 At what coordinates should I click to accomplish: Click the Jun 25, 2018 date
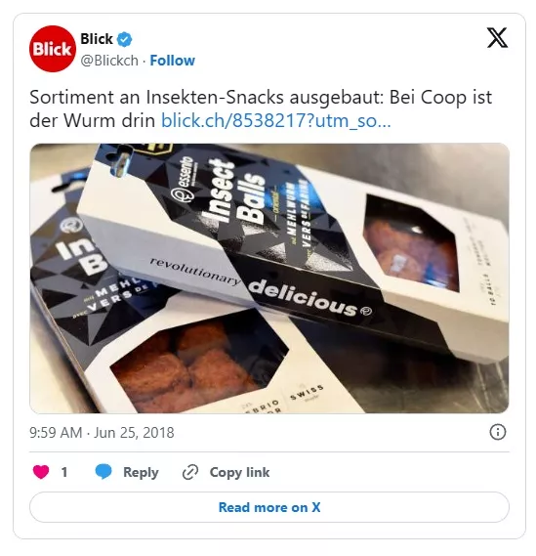(134, 433)
